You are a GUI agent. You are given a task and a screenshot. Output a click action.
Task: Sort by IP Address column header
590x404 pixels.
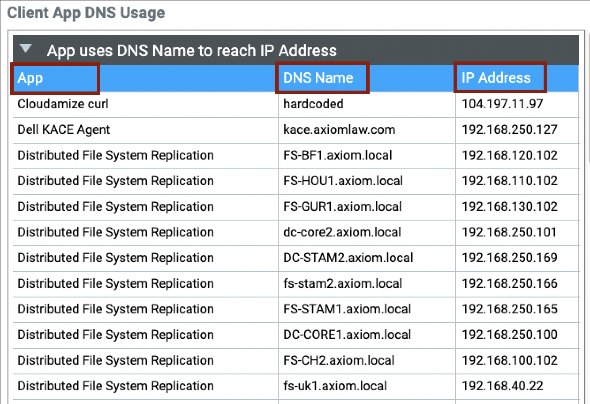coord(496,78)
